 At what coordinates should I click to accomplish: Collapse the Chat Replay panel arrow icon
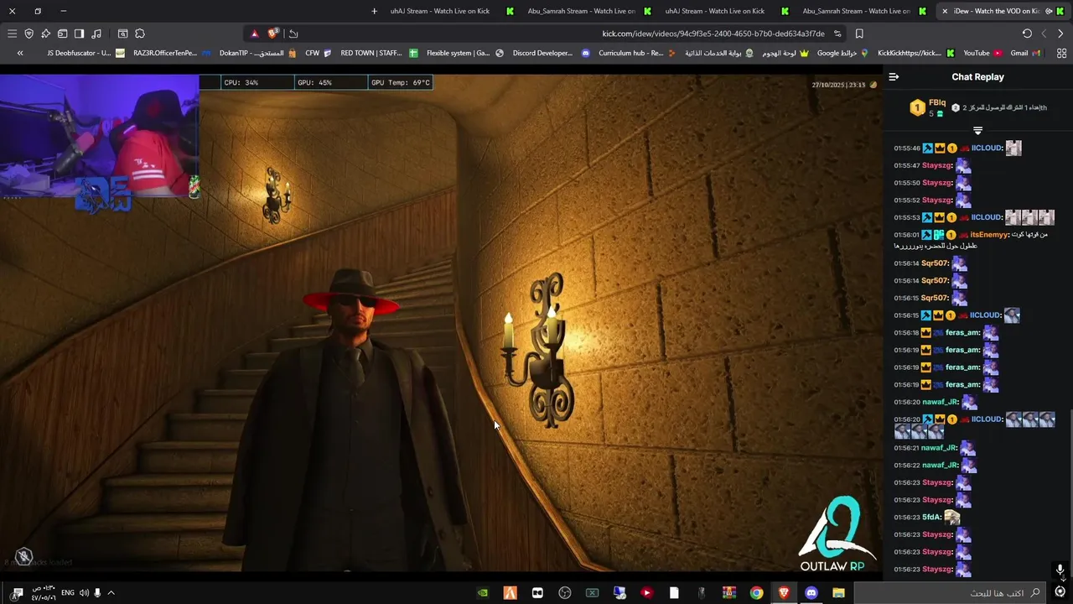click(x=894, y=76)
